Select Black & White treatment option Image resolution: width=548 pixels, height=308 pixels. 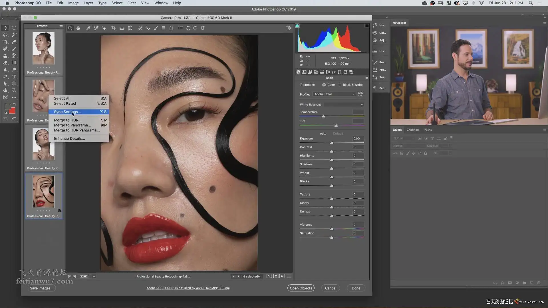(340, 85)
